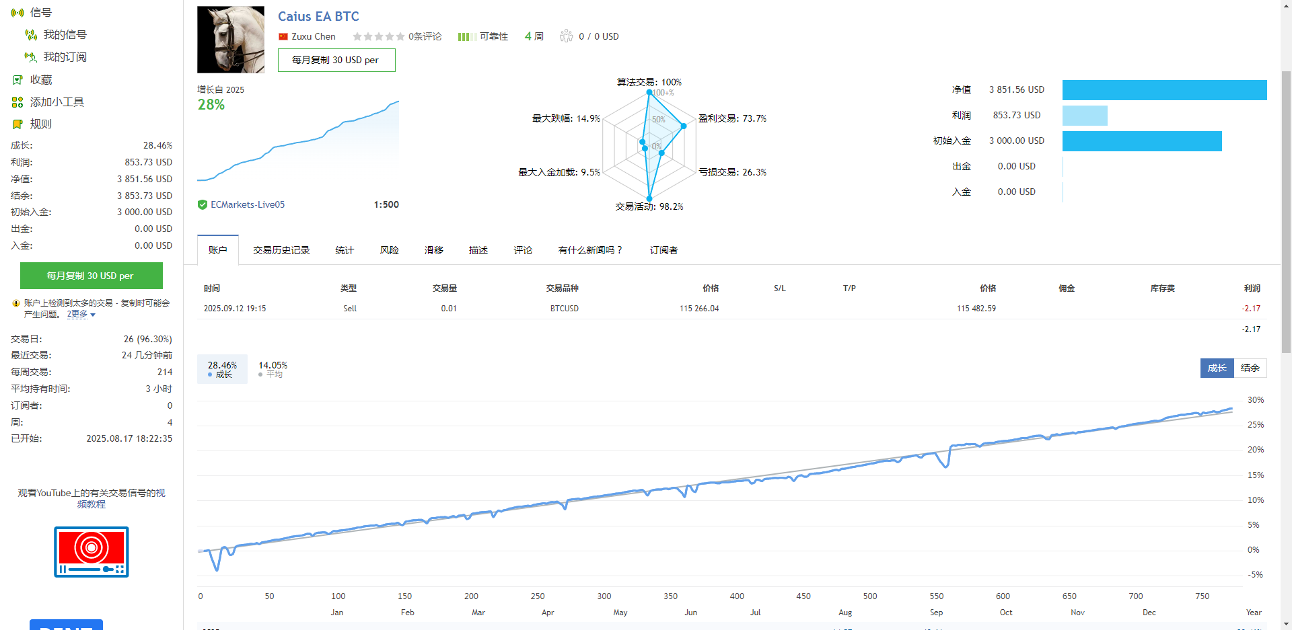The image size is (1292, 630).
Task: Select the 结余 chart toggle
Action: (x=1250, y=368)
